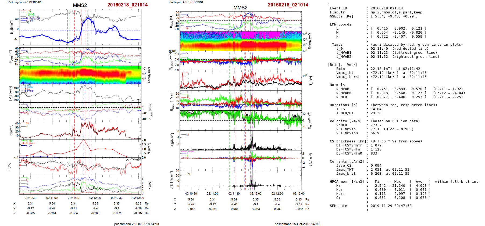
Task: Click the 02:12:00 tick on the left time axis
Action: point(95,198)
